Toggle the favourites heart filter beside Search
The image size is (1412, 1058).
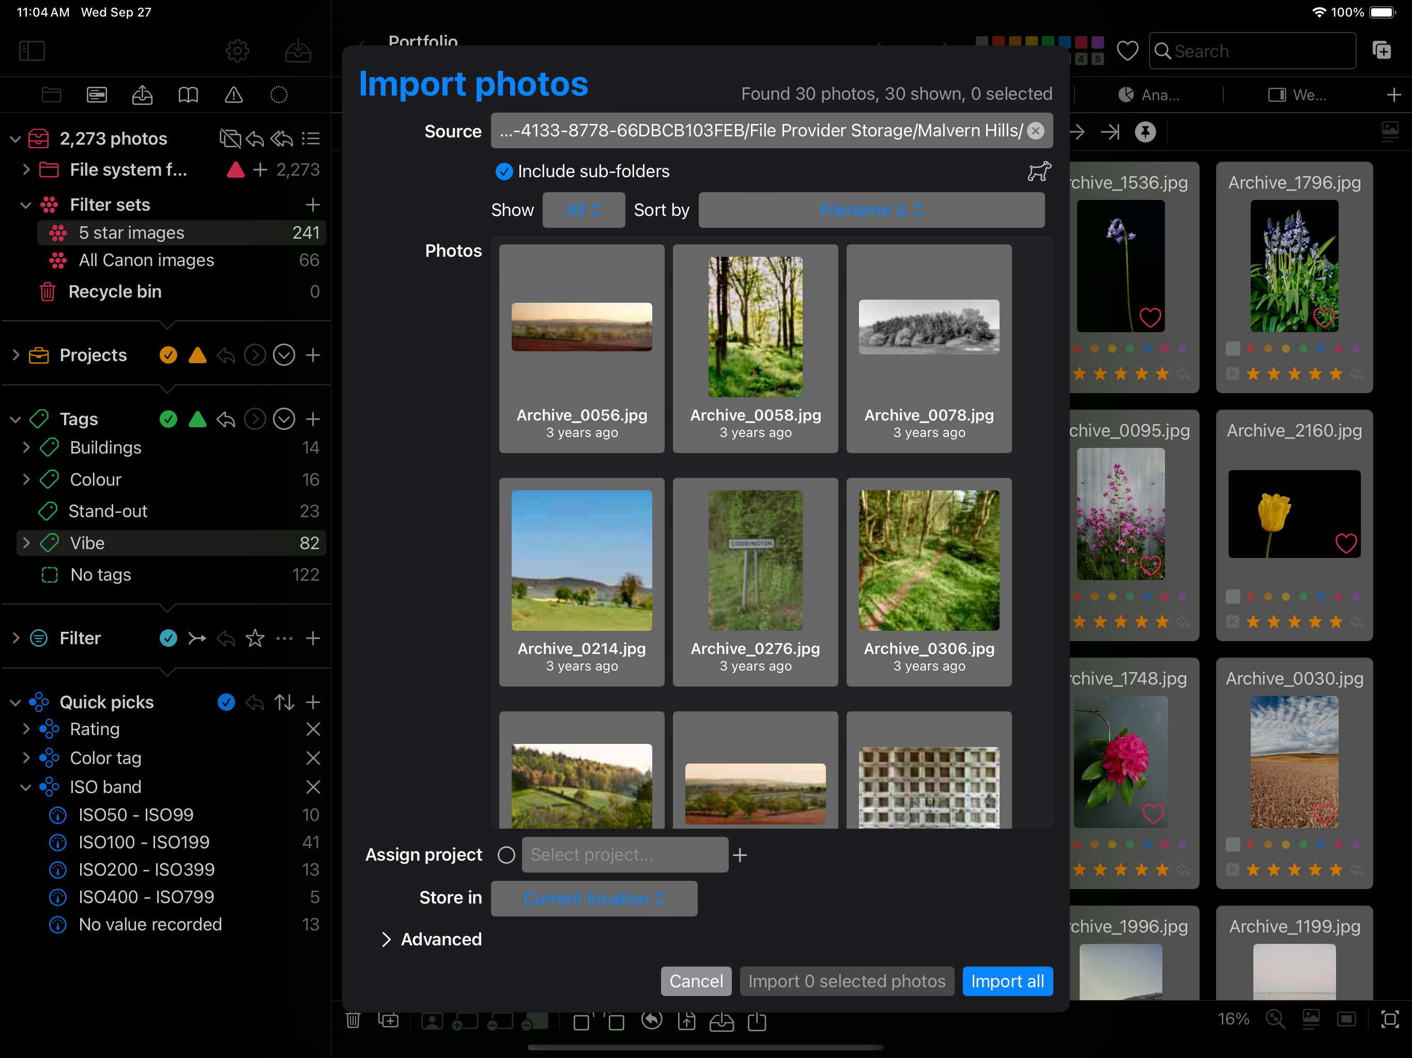click(1127, 51)
